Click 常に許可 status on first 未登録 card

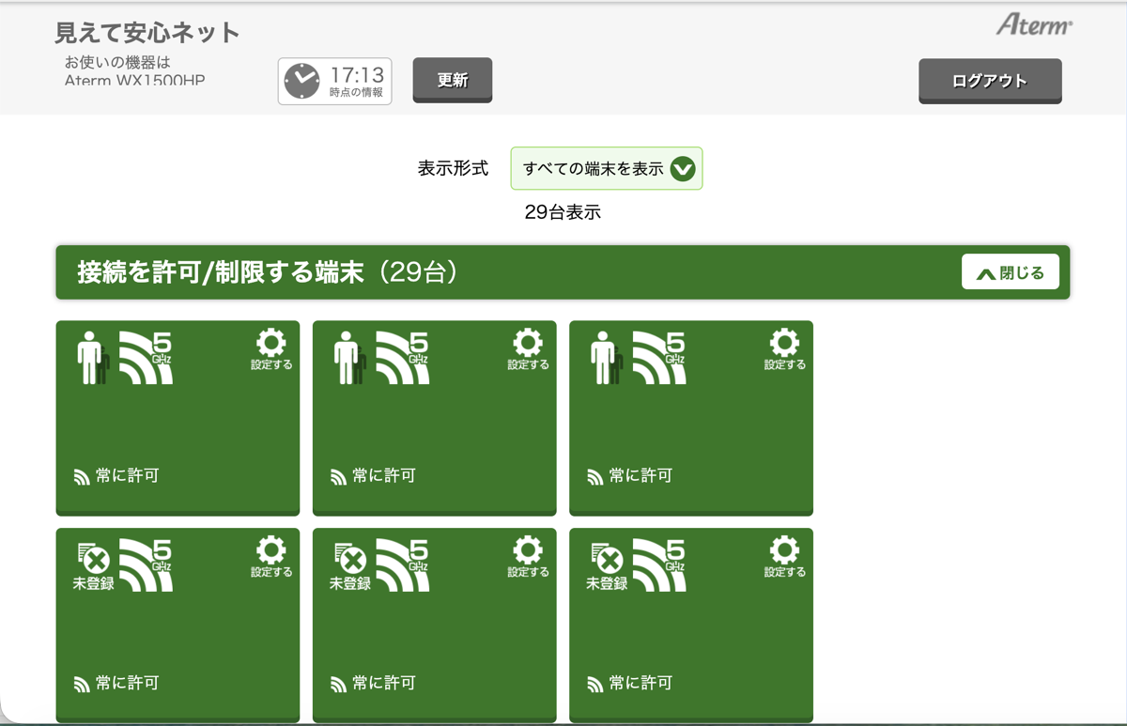click(116, 684)
